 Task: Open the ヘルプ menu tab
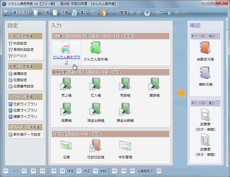[x=153, y=13]
